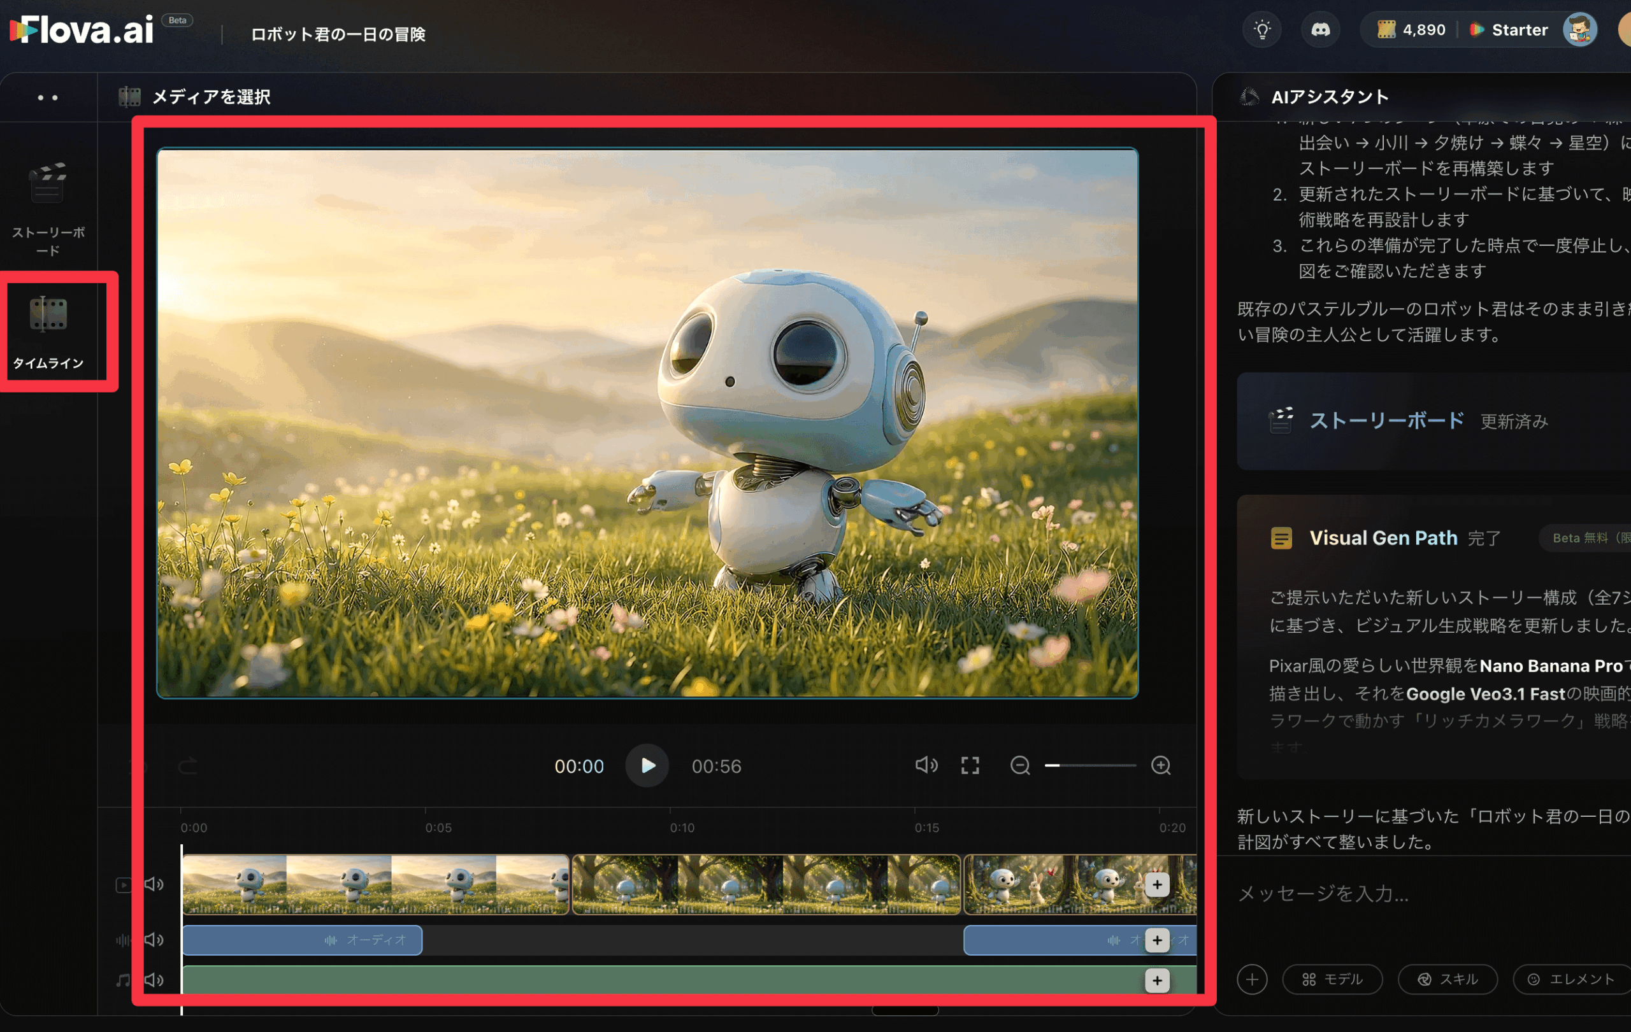Open the Discord community link icon
1631x1032 pixels.
(1320, 30)
